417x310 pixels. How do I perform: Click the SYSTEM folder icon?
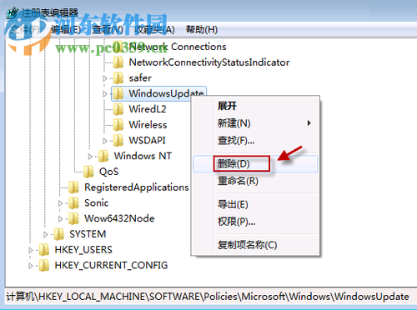tap(59, 234)
